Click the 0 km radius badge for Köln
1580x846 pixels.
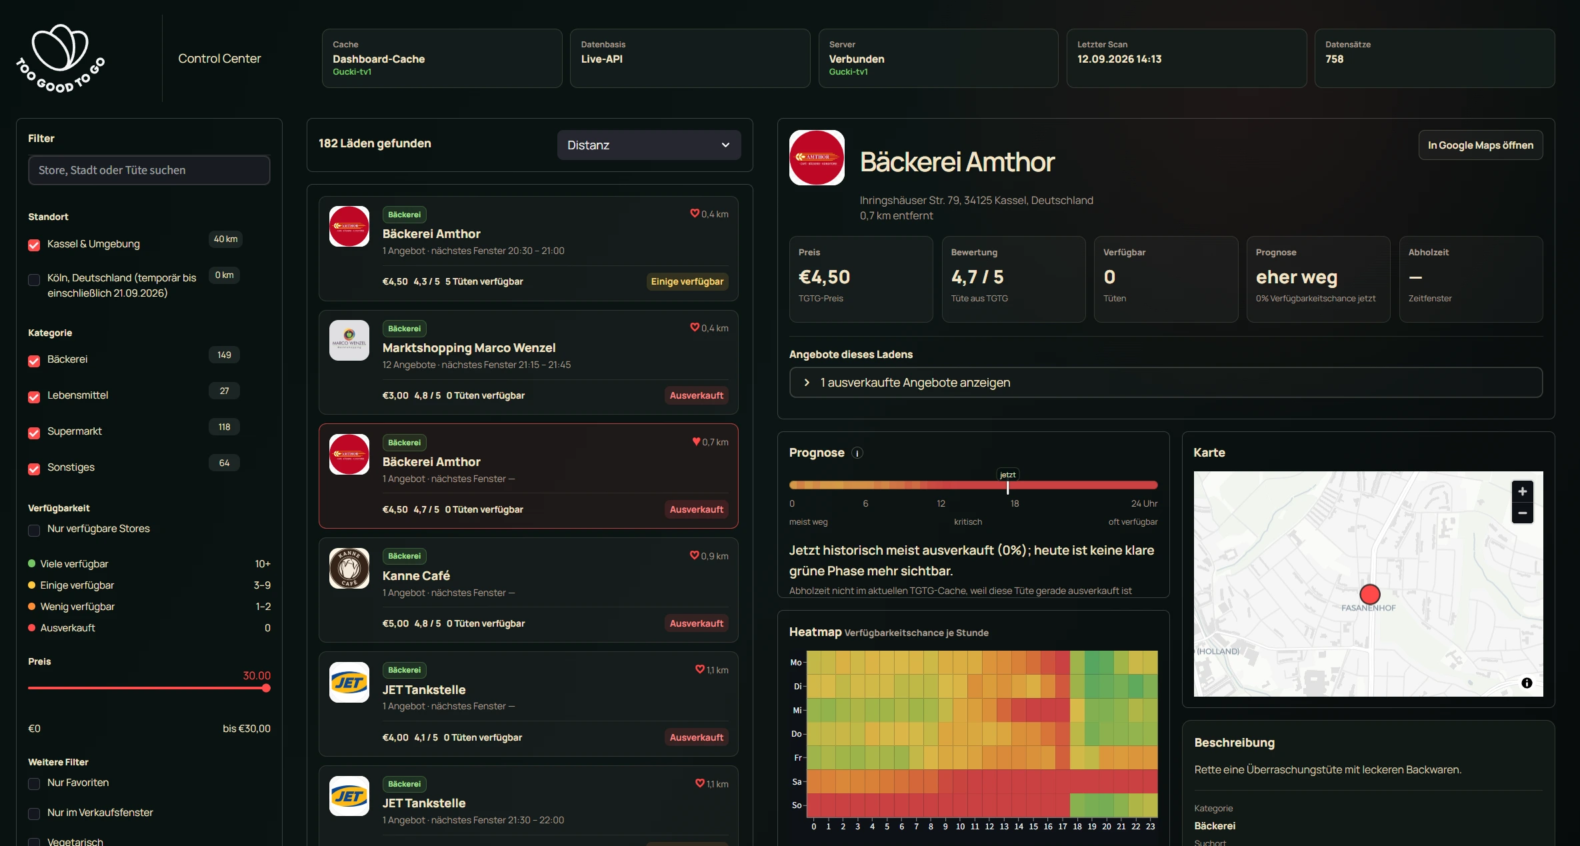click(224, 275)
